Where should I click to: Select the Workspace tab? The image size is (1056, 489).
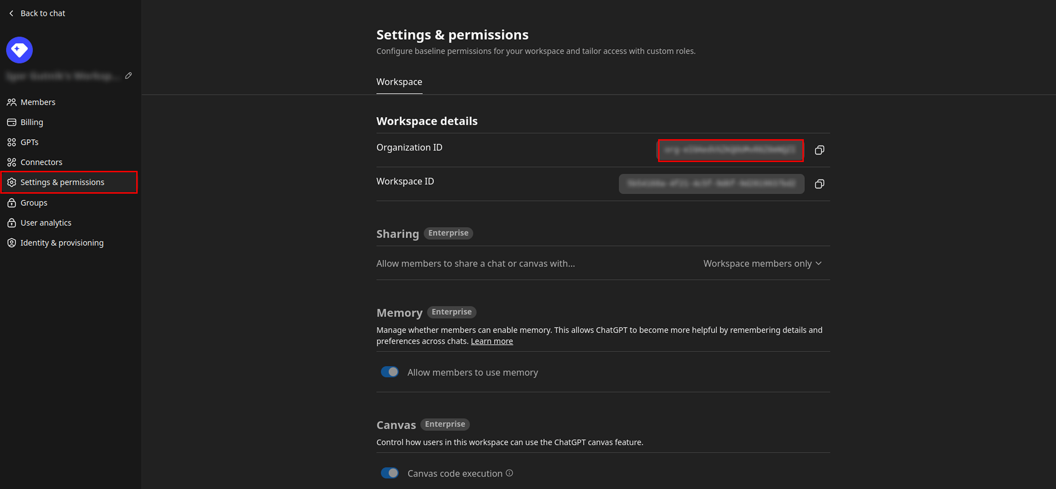pyautogui.click(x=399, y=82)
